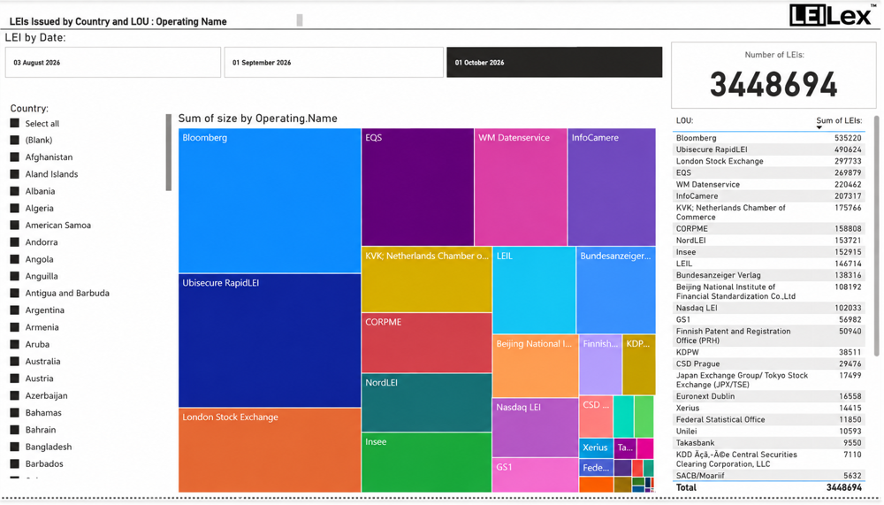Click the Total row value 3448694
The height and width of the screenshot is (505, 884).
click(x=844, y=487)
